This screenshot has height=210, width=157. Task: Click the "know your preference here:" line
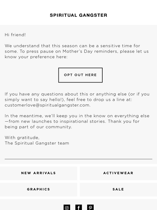pyautogui.click(x=36, y=57)
